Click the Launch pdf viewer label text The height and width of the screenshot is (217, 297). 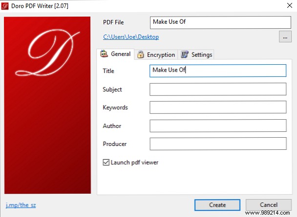[134, 163]
